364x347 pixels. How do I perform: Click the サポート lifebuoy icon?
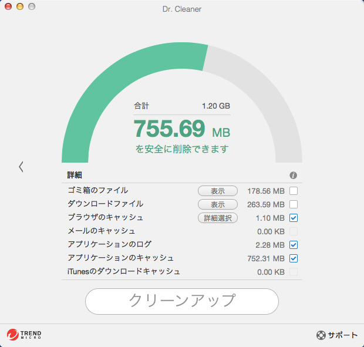(x=321, y=335)
